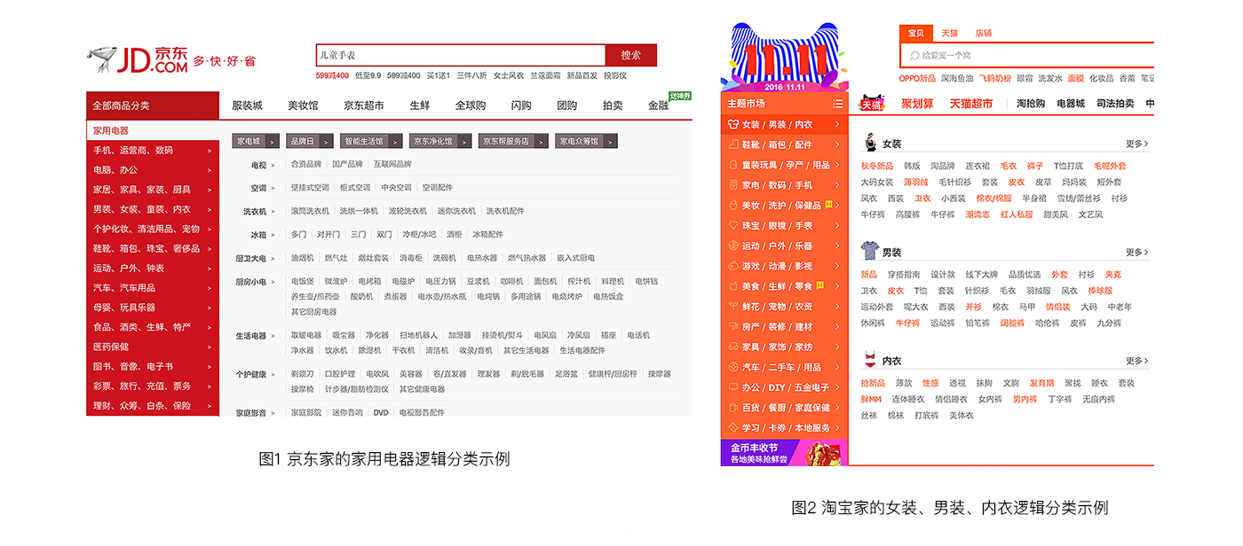Click the T-shirt icon beside 男装 heading
The image size is (1243, 546).
(x=869, y=251)
